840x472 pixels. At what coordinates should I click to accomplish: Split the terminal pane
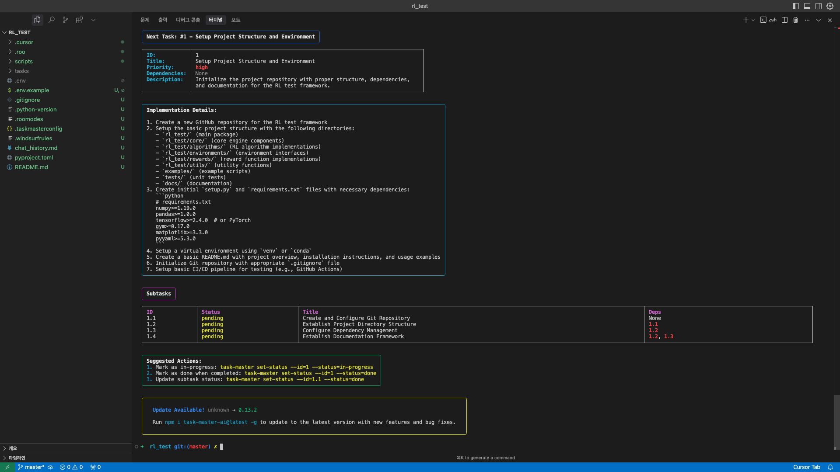coord(784,20)
